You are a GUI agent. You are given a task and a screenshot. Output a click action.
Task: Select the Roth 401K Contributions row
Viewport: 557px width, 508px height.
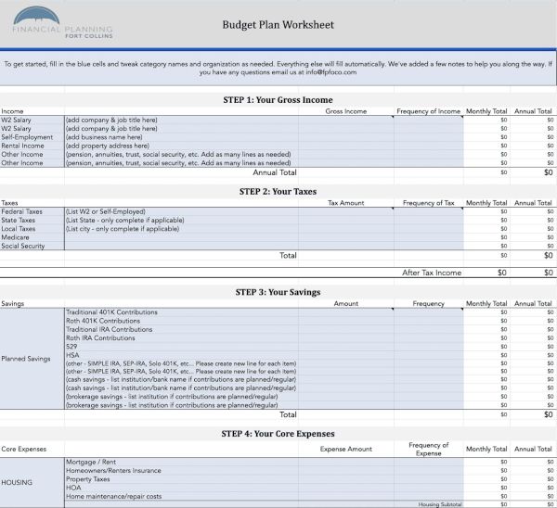[182, 321]
